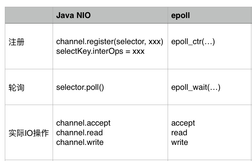This screenshot has width=252, height=161.
Task: Select the 'xxx' value assigned to interOps
Action: tap(138, 51)
